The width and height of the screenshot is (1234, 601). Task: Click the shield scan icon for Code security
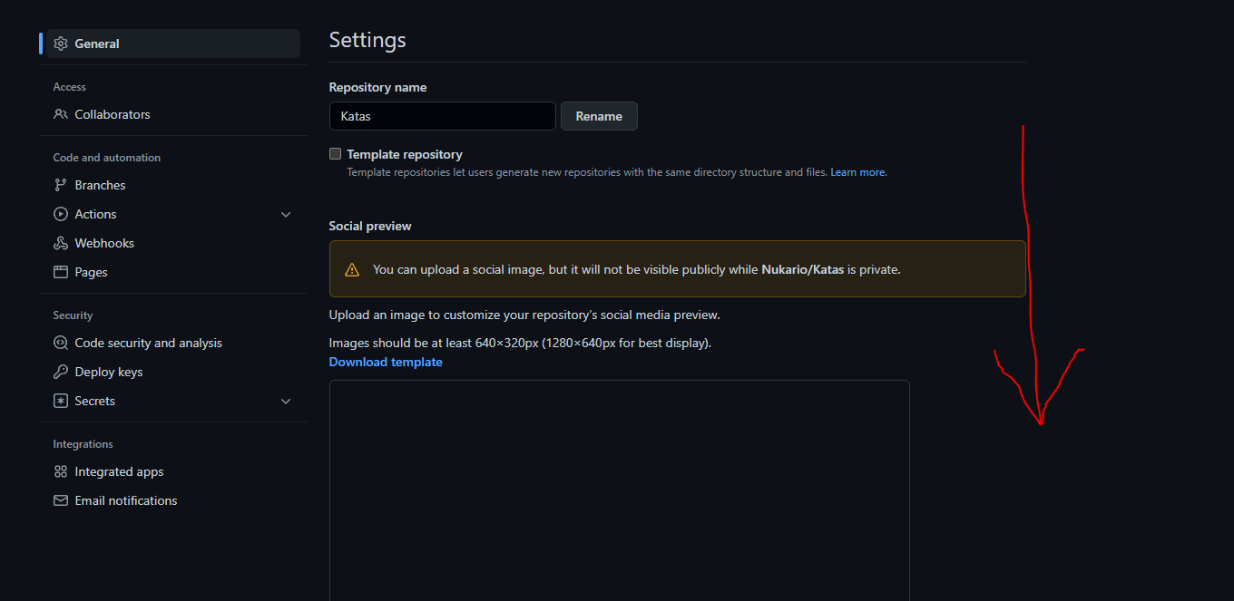pos(61,343)
